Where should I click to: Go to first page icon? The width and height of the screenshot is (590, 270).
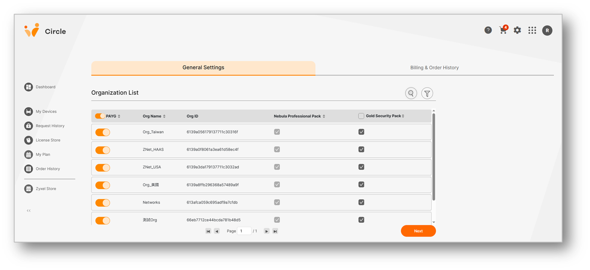coord(208,231)
